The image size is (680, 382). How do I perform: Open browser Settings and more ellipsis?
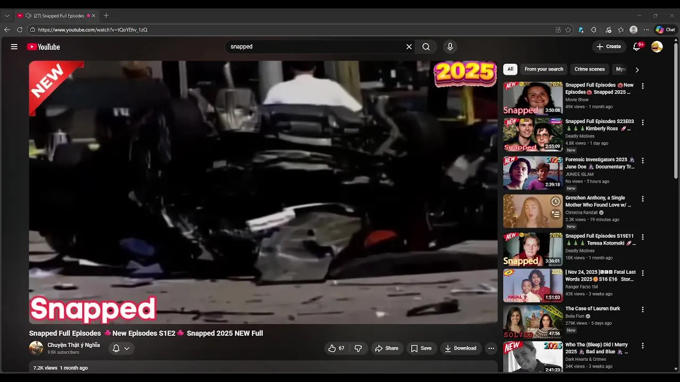[646, 30]
